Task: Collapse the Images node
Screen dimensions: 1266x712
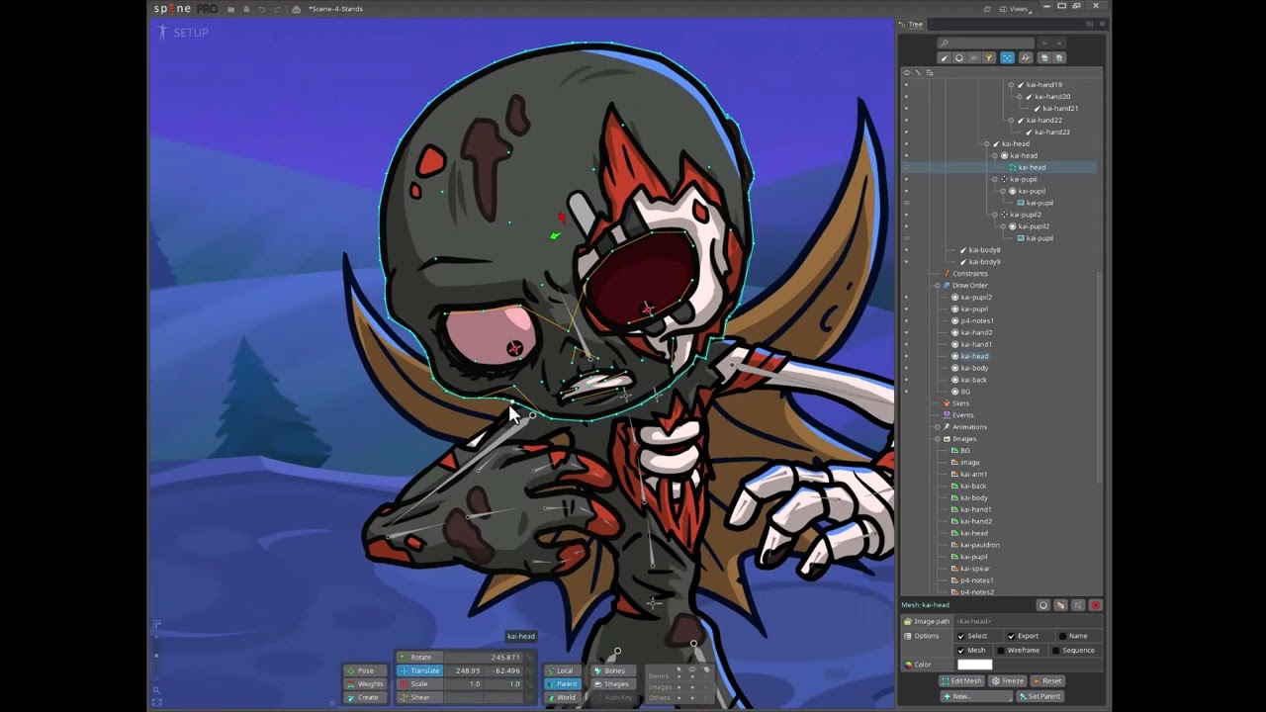Action: point(937,439)
